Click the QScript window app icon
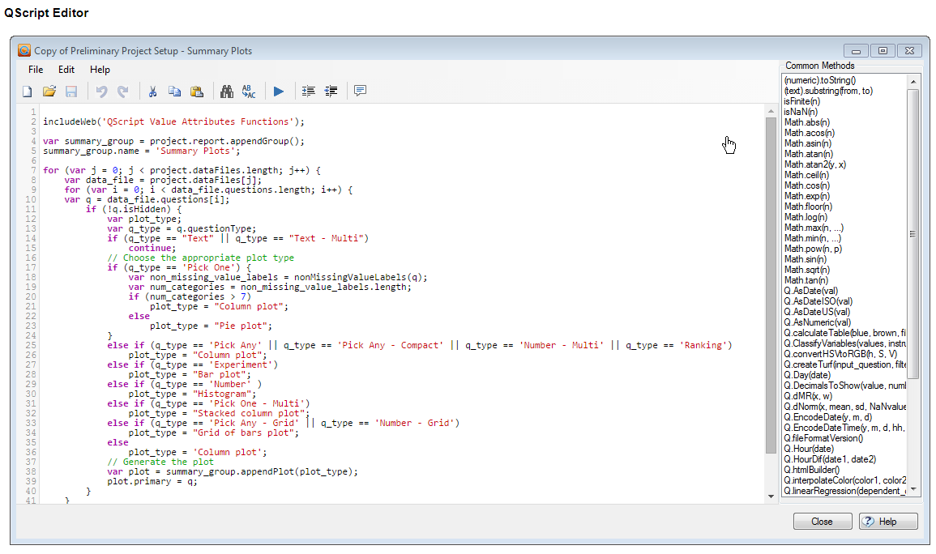 24,51
